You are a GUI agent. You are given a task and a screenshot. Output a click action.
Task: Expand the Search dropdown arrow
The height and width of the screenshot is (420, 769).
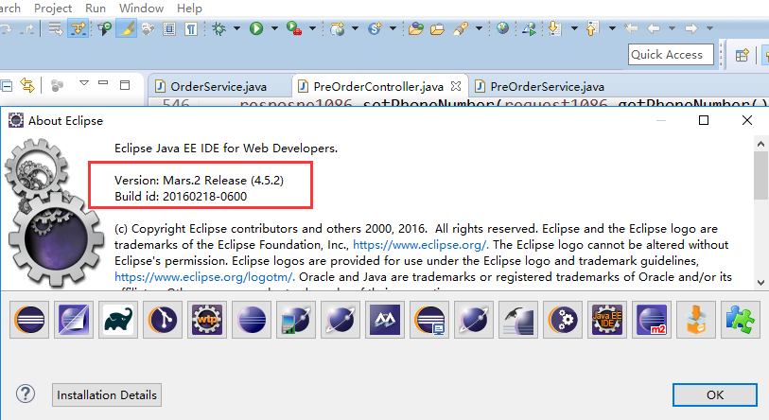(x=479, y=28)
